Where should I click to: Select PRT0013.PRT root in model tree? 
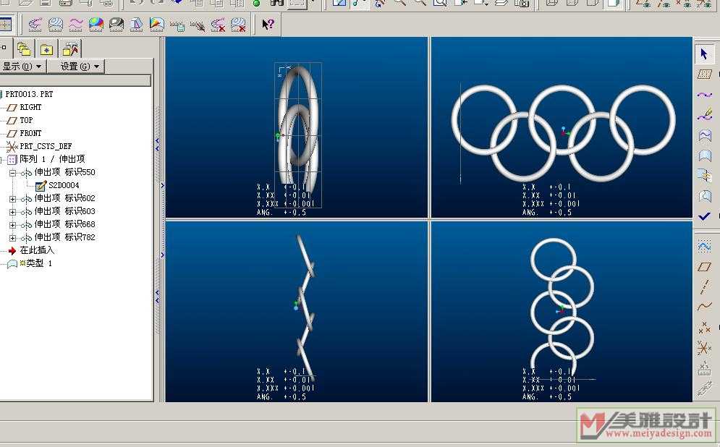[29, 94]
